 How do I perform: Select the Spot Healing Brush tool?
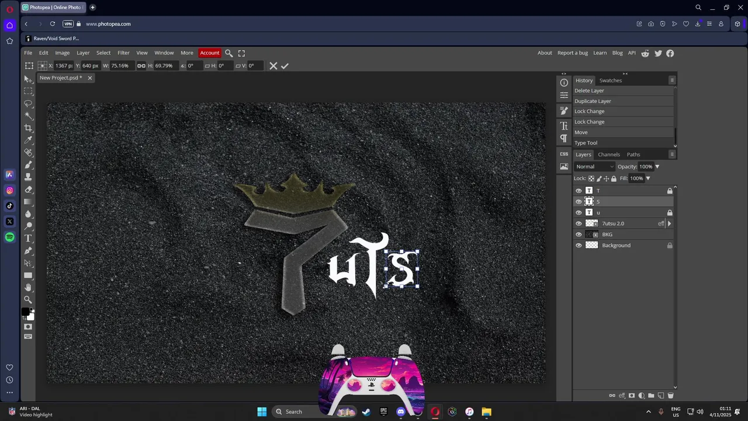pyautogui.click(x=28, y=153)
